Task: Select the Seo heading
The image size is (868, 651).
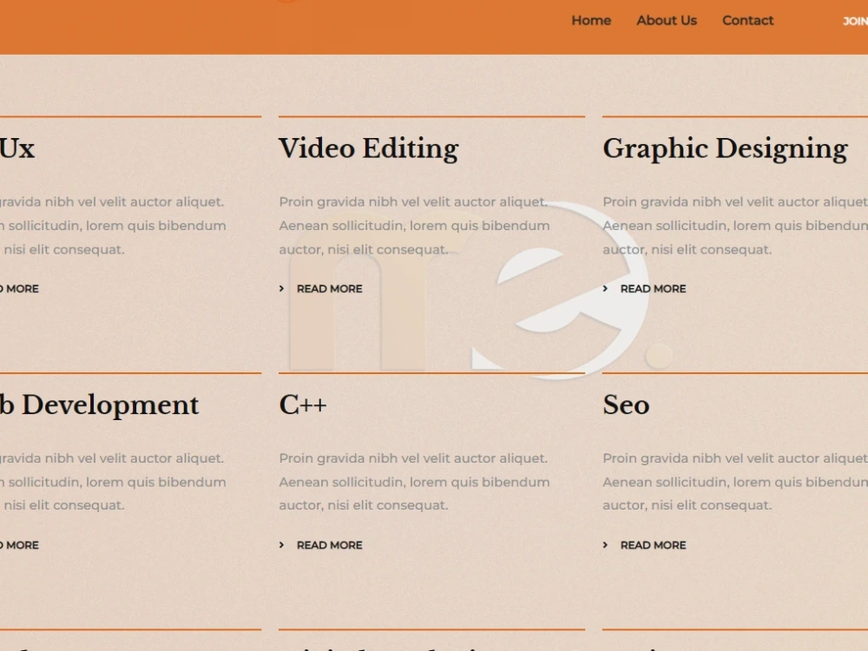Action: [626, 404]
